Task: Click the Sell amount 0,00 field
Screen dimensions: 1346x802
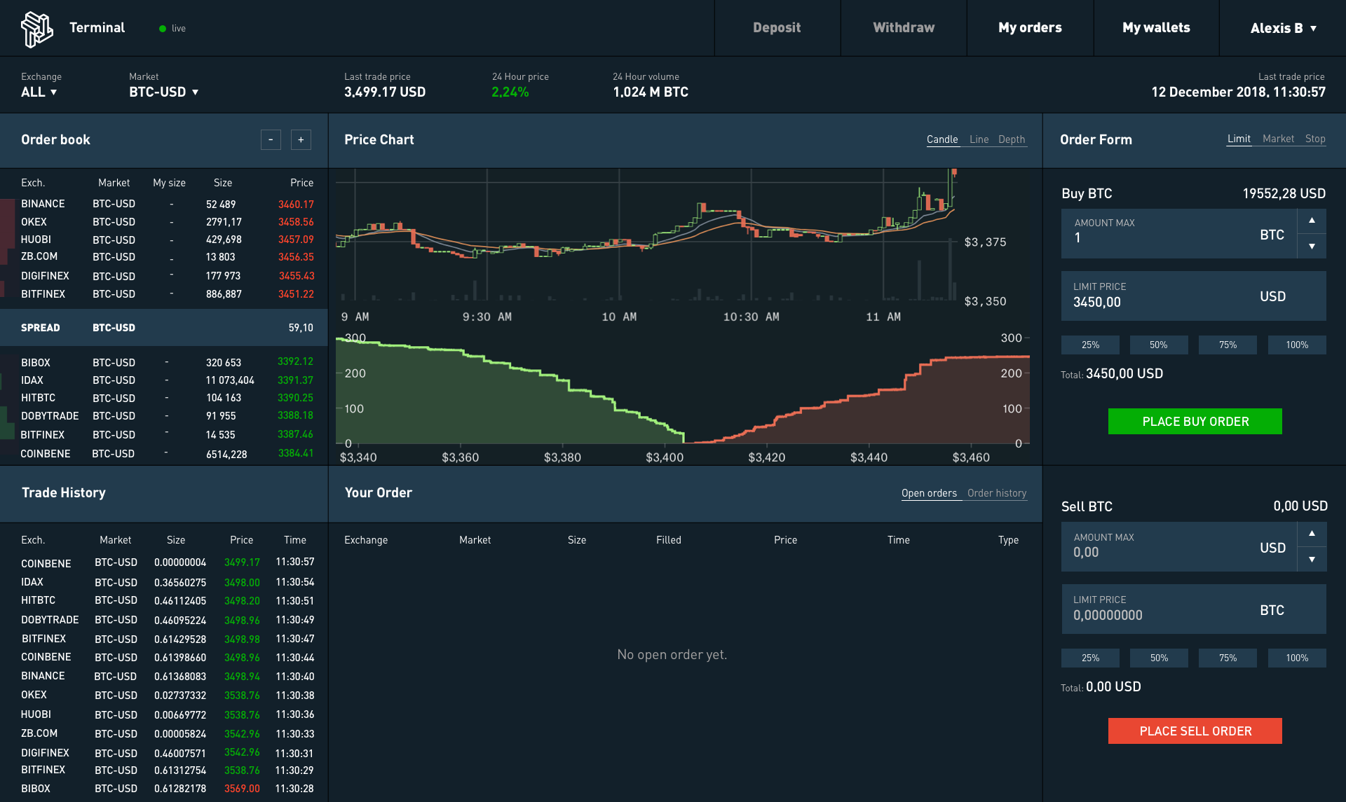Action: click(x=1178, y=547)
